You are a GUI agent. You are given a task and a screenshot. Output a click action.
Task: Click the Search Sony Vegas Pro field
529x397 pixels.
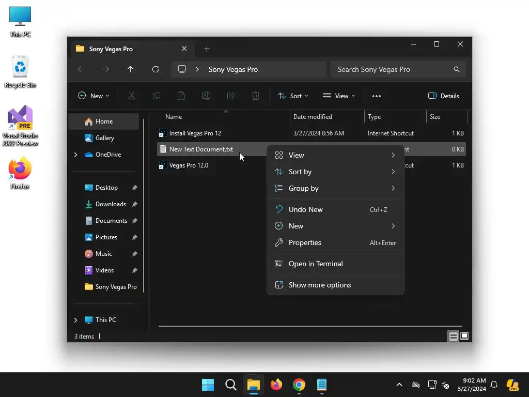tap(398, 69)
